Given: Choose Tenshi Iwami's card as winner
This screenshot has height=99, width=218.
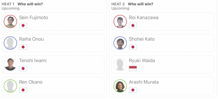Looking at the screenshot, I should 53,65.
